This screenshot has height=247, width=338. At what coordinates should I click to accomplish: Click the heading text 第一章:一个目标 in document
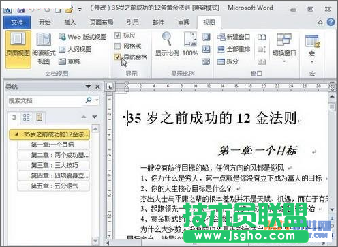tap(258, 151)
